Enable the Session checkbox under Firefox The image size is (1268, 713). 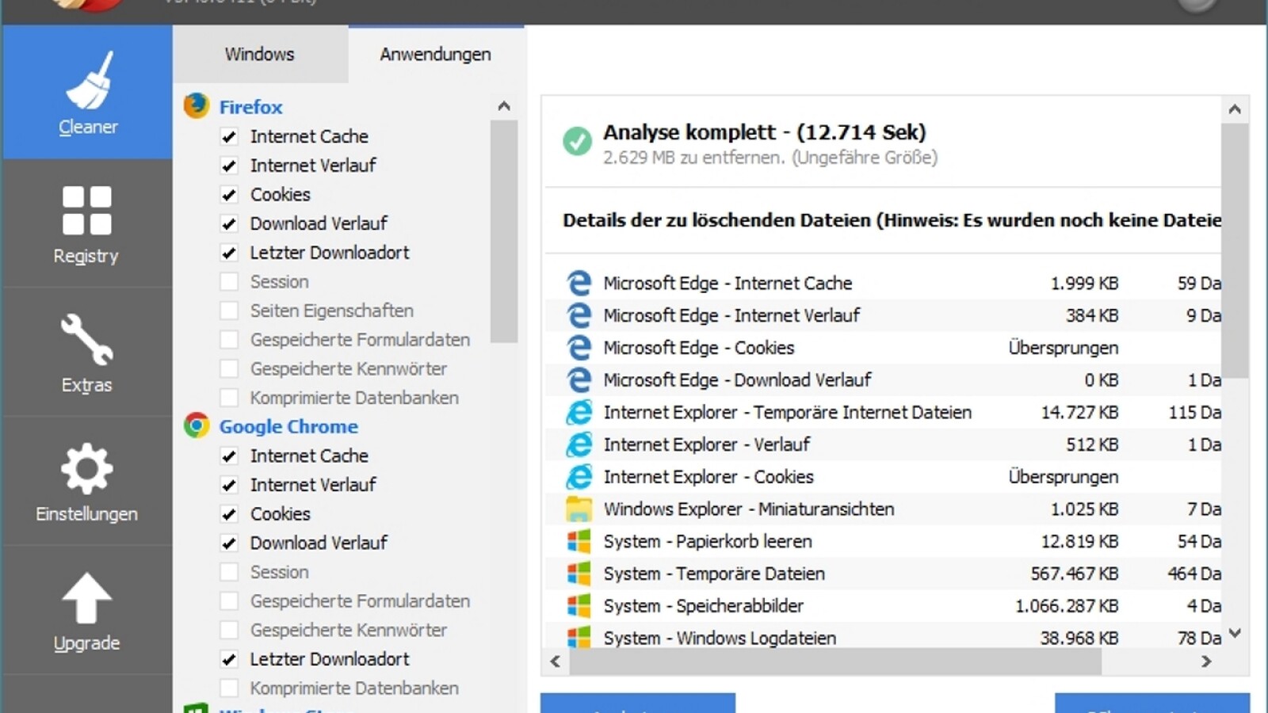pyautogui.click(x=229, y=281)
